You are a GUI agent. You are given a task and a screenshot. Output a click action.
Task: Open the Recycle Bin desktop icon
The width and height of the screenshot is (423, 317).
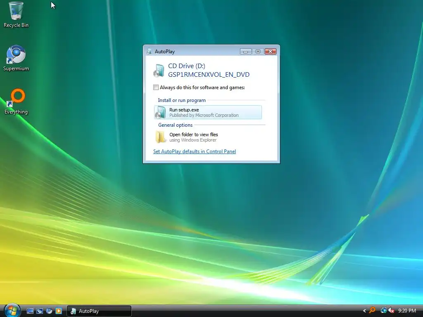click(16, 15)
